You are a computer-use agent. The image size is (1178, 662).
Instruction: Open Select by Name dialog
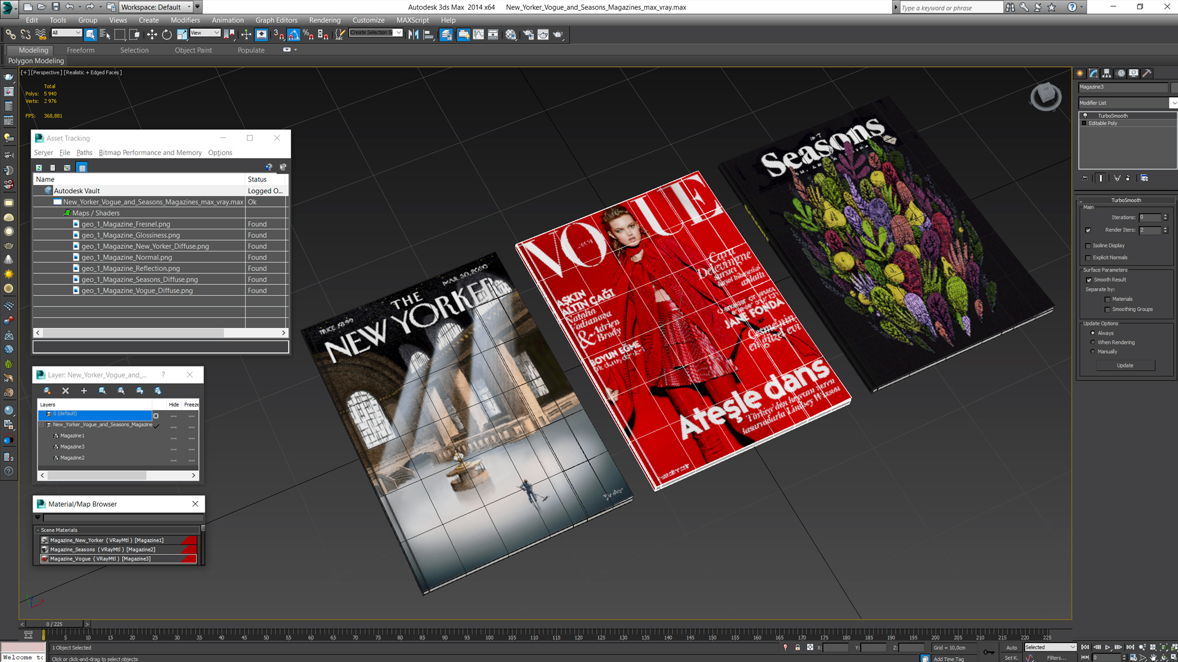(105, 34)
